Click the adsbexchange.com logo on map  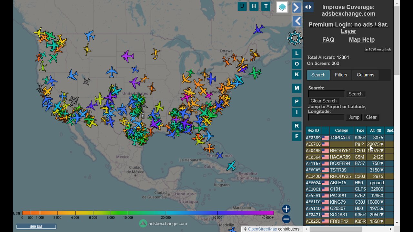163,223
